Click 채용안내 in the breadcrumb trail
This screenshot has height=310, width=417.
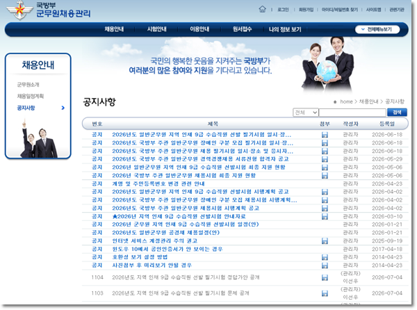coord(368,101)
